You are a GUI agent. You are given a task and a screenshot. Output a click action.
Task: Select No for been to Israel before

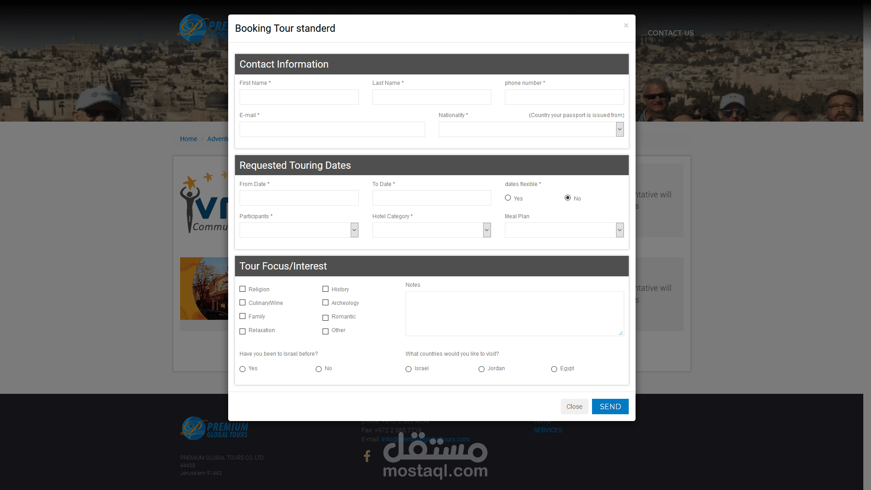318,369
